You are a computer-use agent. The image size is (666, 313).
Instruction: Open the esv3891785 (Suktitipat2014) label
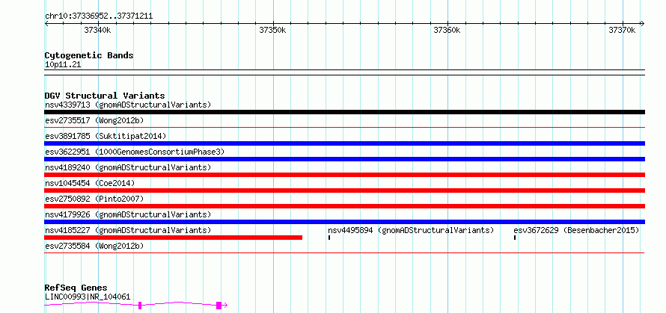[x=106, y=136]
